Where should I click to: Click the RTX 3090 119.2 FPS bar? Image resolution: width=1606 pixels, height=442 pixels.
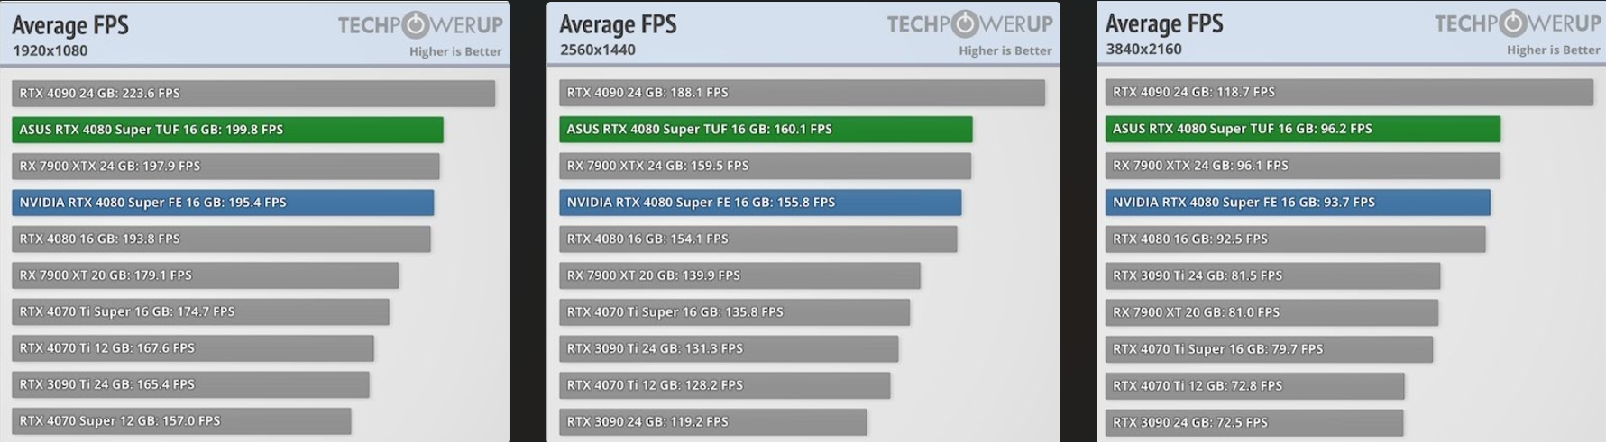(x=712, y=421)
